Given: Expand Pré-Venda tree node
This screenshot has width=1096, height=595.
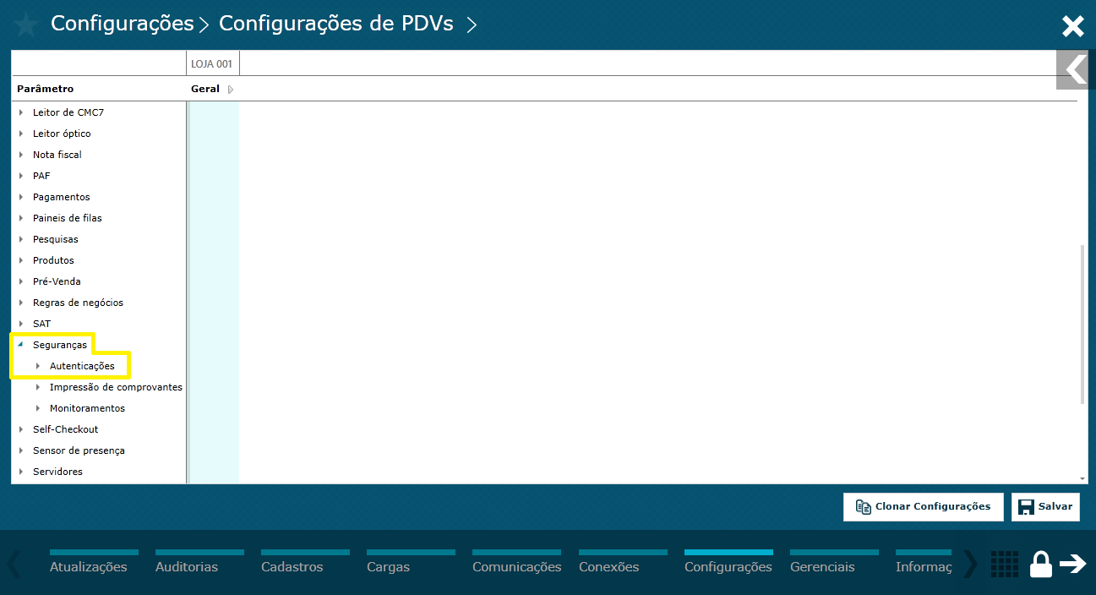Looking at the screenshot, I should point(21,281).
